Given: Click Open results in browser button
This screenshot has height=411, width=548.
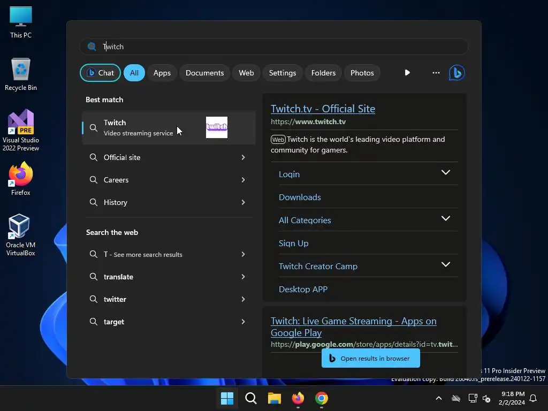Looking at the screenshot, I should [x=371, y=358].
